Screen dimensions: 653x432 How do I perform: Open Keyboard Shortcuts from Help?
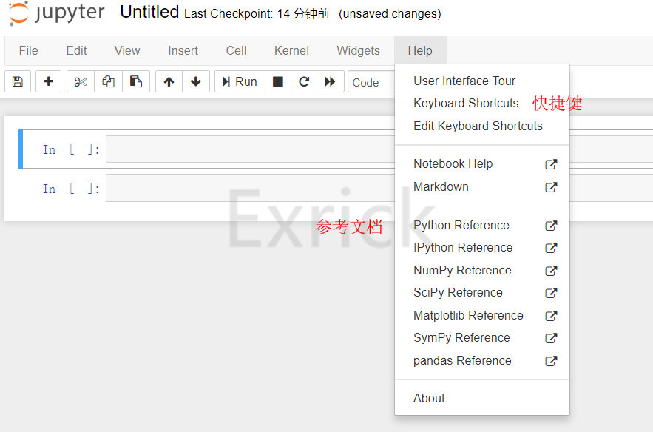tap(482, 104)
